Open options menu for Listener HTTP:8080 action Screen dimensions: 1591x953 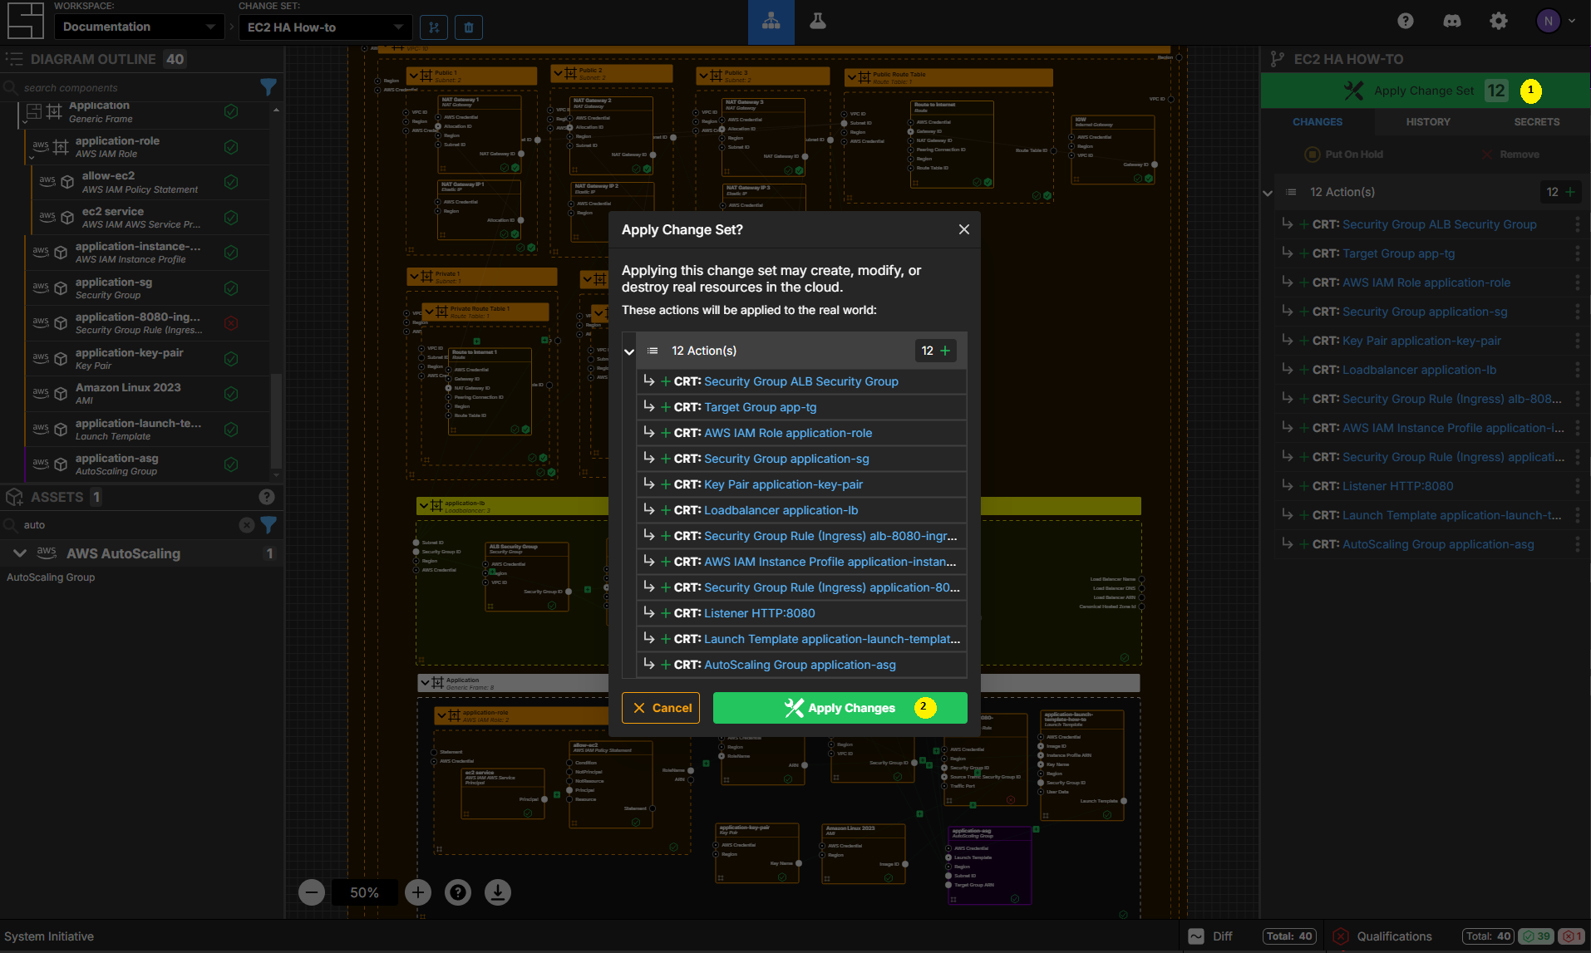pyautogui.click(x=1577, y=486)
